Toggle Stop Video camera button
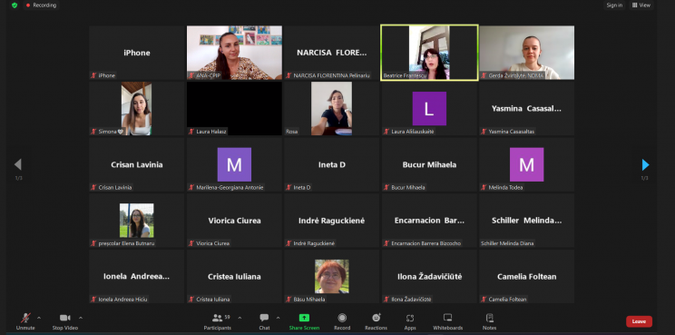The width and height of the screenshot is (675, 335). (x=65, y=321)
